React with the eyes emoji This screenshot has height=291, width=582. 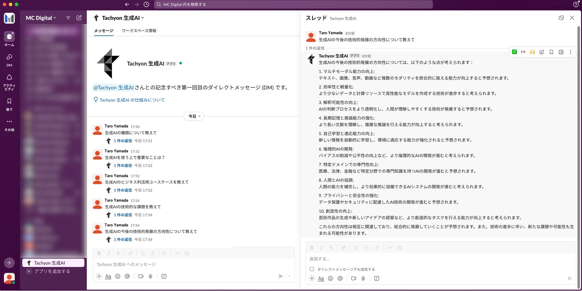pyautogui.click(x=523, y=52)
